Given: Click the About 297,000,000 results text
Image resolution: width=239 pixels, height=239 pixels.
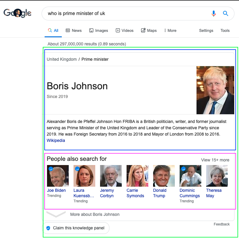Looking at the screenshot, I should pos(87,44).
